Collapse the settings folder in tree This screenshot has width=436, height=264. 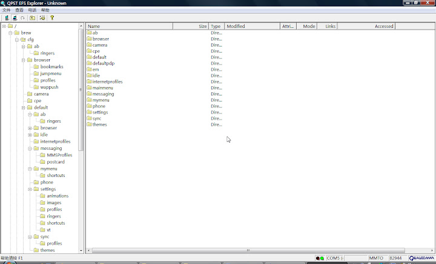pos(30,189)
